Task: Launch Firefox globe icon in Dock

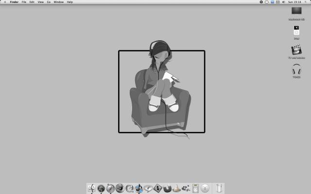Action: (x=120, y=188)
